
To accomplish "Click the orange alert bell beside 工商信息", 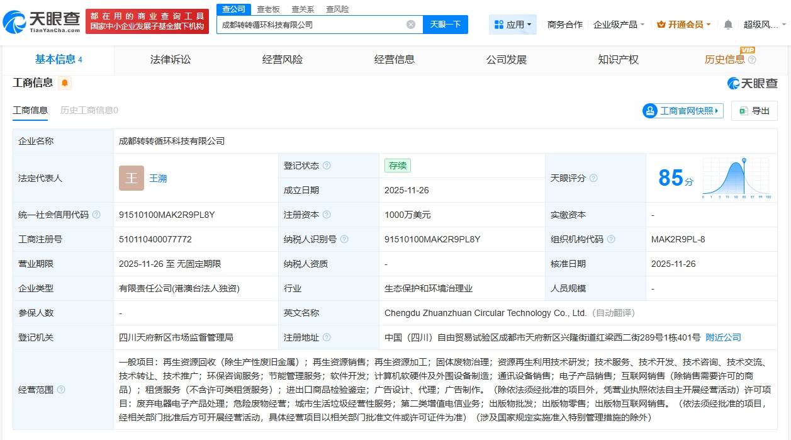I will click(x=65, y=83).
